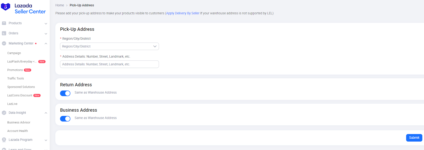The width and height of the screenshot is (424, 150).
Task: Follow the Apply Delivery By Seller link
Action: pos(183,13)
